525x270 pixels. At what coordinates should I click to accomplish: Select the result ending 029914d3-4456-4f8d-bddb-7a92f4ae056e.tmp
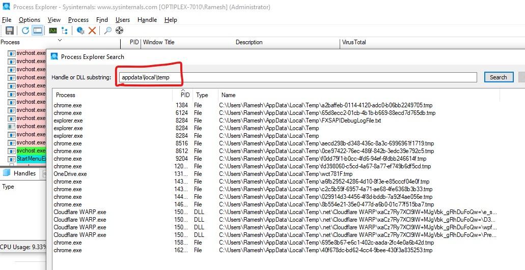(276, 197)
